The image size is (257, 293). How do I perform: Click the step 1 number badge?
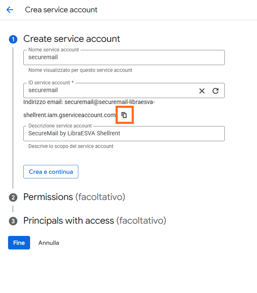click(x=13, y=39)
